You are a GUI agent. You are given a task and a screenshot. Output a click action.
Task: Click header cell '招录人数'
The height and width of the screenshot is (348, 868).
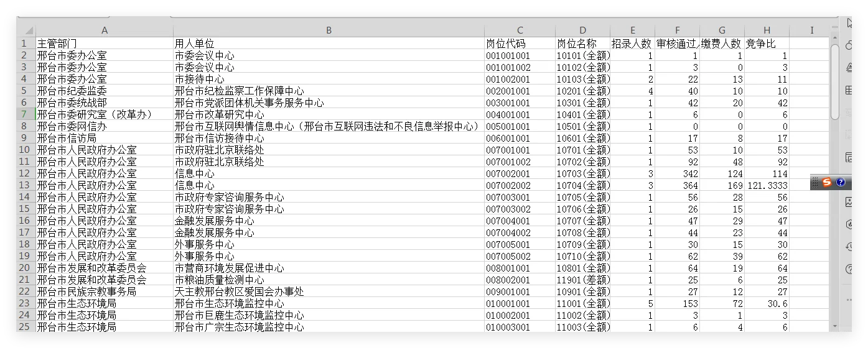click(x=633, y=43)
